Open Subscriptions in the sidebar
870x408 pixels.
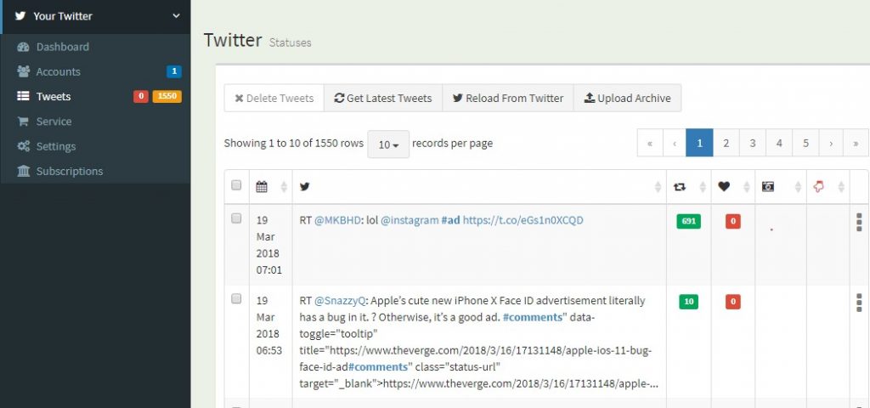pyautogui.click(x=70, y=171)
